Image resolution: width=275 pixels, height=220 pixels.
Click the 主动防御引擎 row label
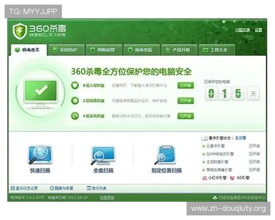217,162
